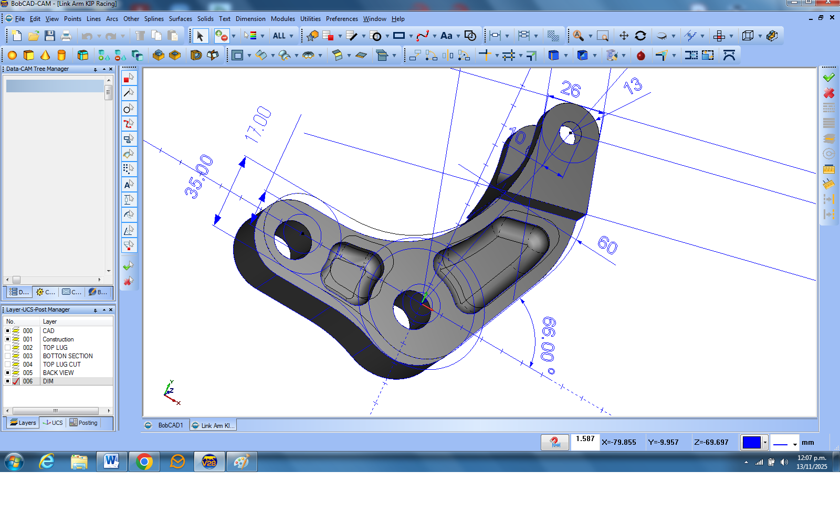Click the rectangle drawing tool

(399, 36)
